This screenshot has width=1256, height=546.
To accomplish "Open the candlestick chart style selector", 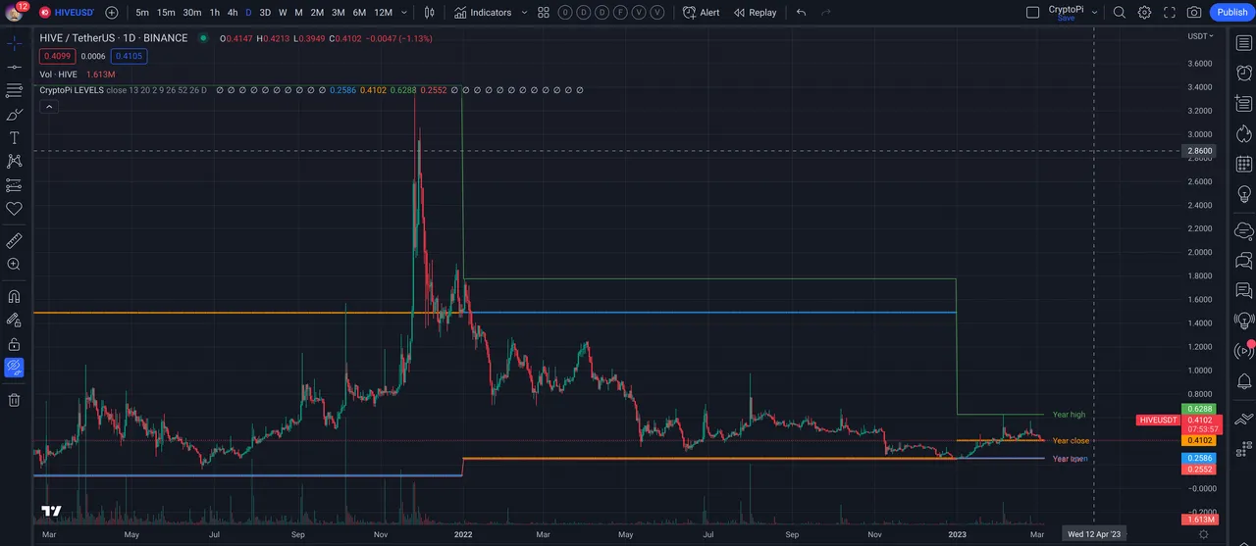I will tap(430, 13).
